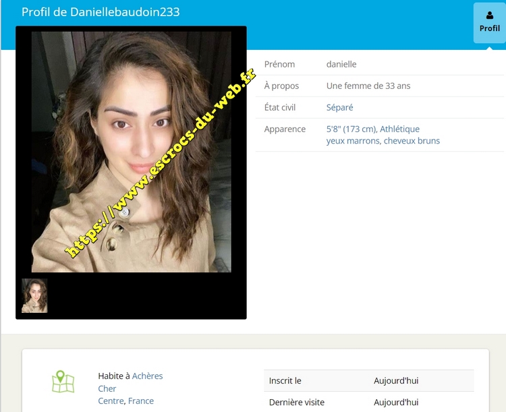Click the Séparé marital status link
Image resolution: width=506 pixels, height=412 pixels.
[x=339, y=107]
